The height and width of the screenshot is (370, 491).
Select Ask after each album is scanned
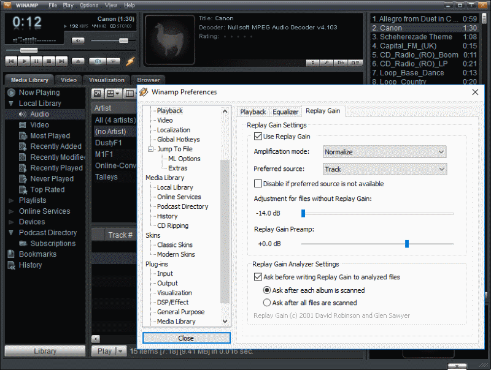click(x=267, y=290)
